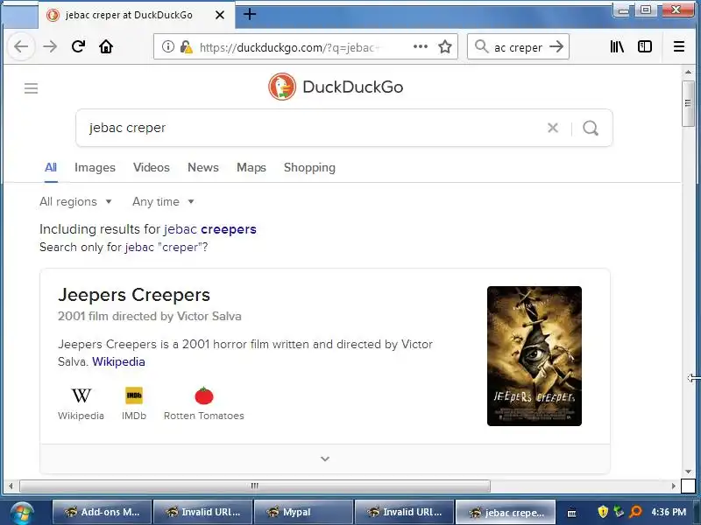Open DuckDuckGo side menu hamburger

tap(31, 88)
